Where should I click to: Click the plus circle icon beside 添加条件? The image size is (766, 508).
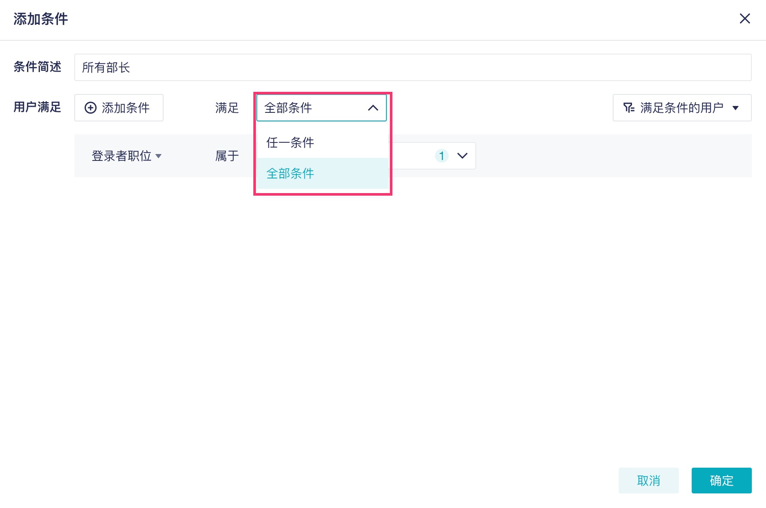(91, 108)
